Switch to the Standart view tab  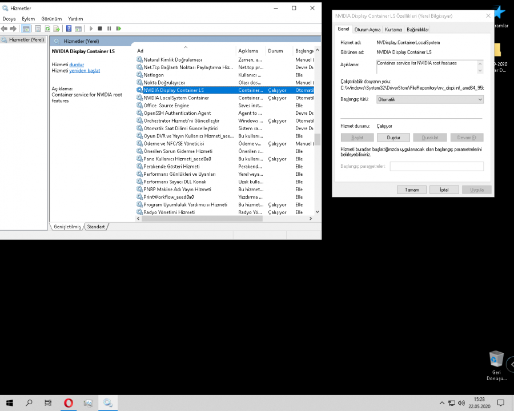[x=96, y=227]
